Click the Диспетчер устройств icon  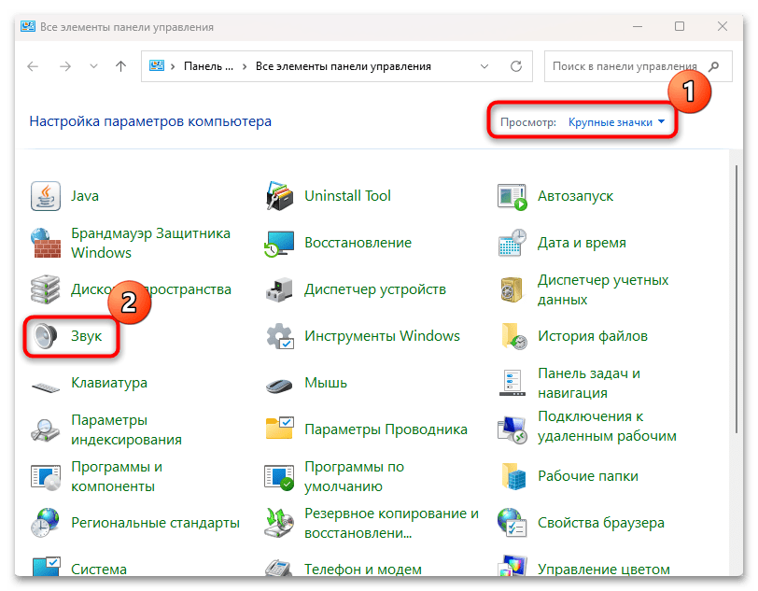tap(280, 289)
